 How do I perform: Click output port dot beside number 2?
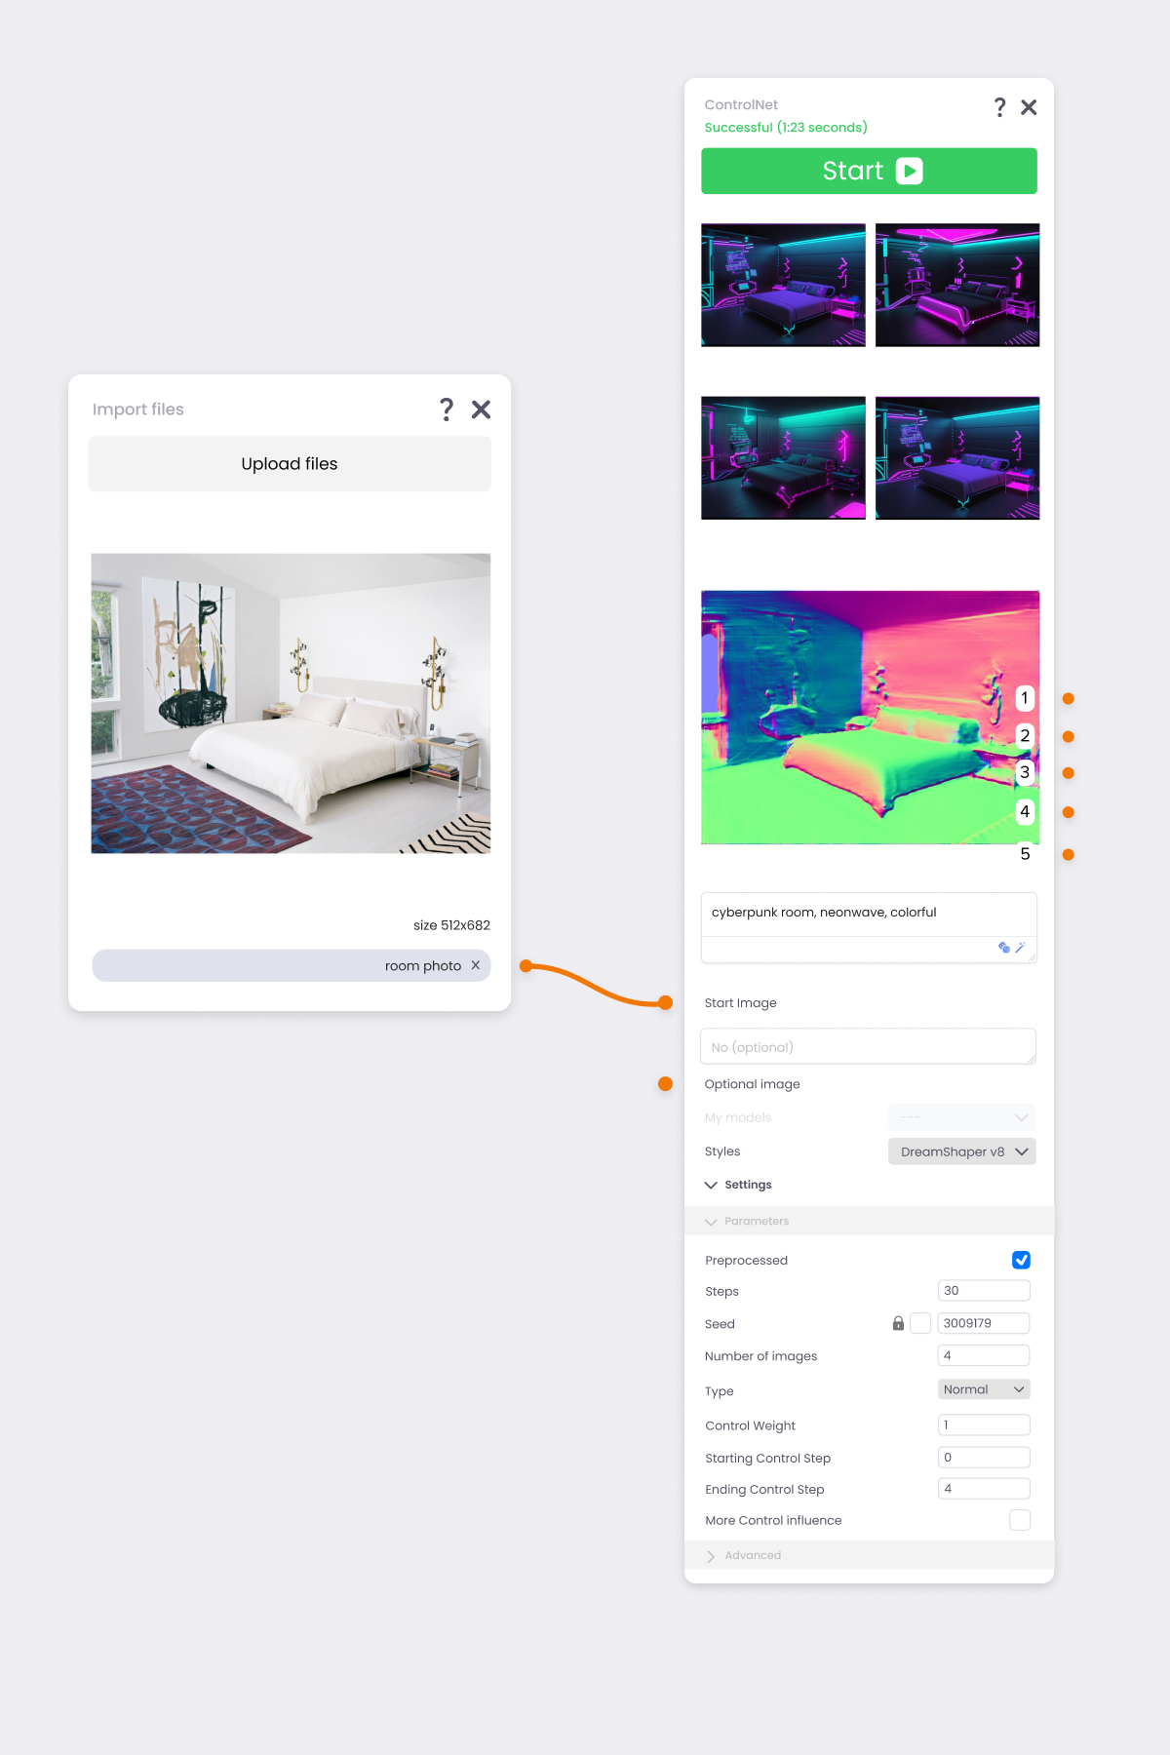pyautogui.click(x=1069, y=736)
